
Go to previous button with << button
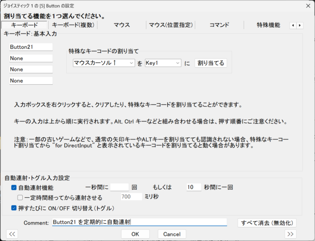[12, 234]
